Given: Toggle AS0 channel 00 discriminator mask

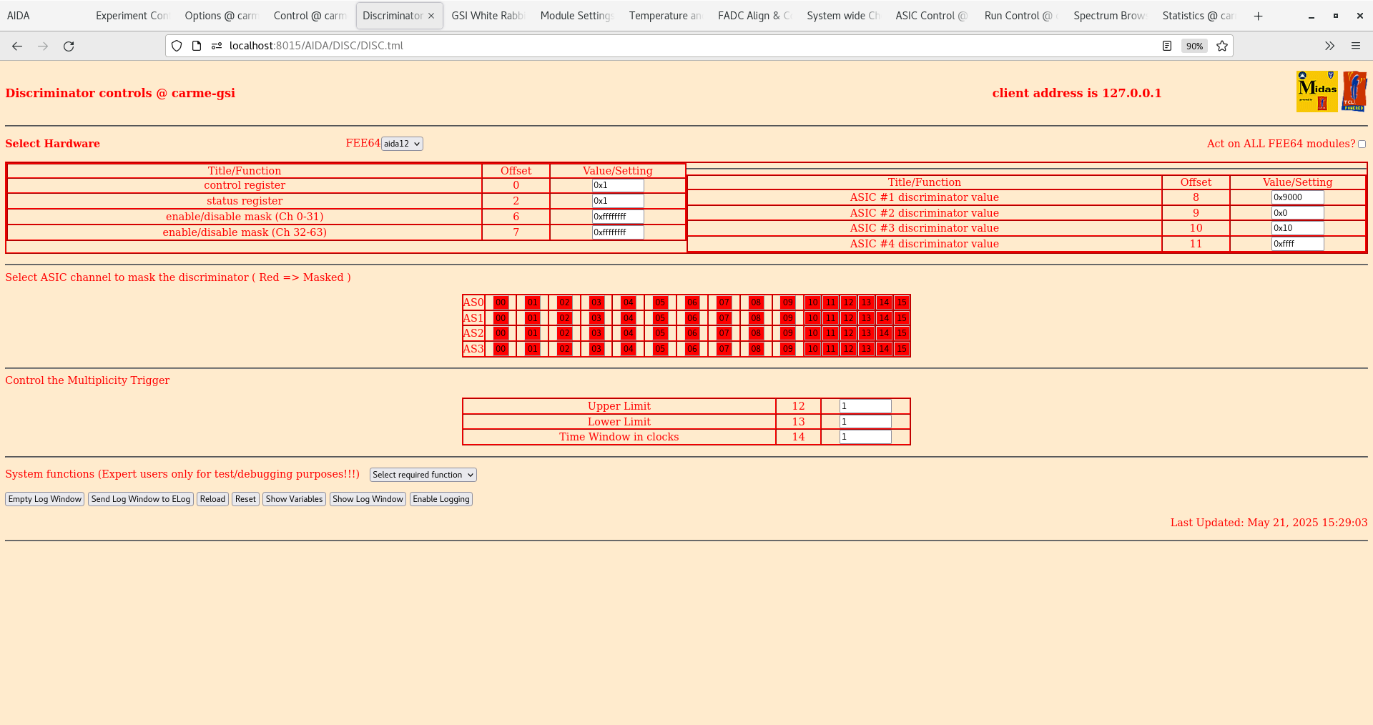Looking at the screenshot, I should click(500, 302).
